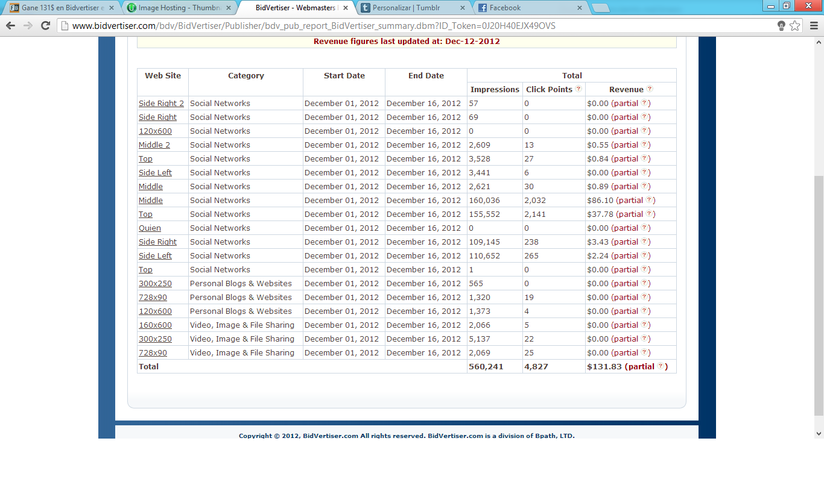Open a new tab button

(x=600, y=8)
